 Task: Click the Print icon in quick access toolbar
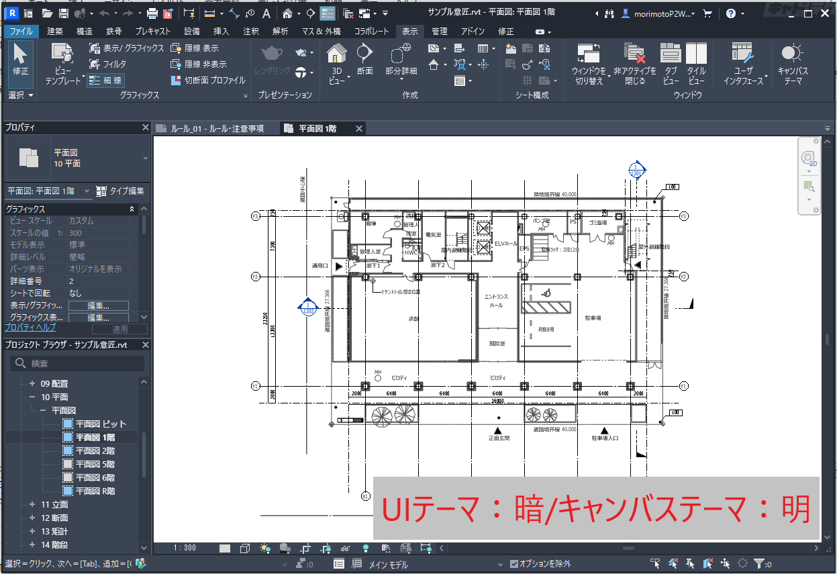tap(152, 13)
